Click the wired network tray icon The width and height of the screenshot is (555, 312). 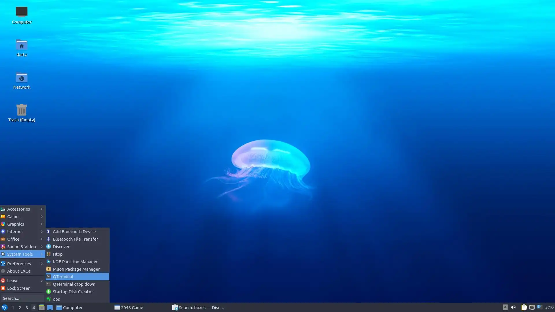click(x=532, y=307)
